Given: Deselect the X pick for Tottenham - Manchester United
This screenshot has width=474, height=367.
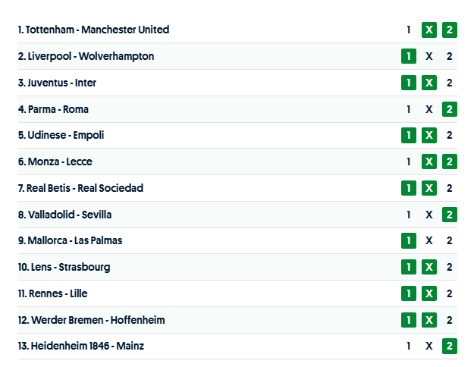Looking at the screenshot, I should pos(429,30).
